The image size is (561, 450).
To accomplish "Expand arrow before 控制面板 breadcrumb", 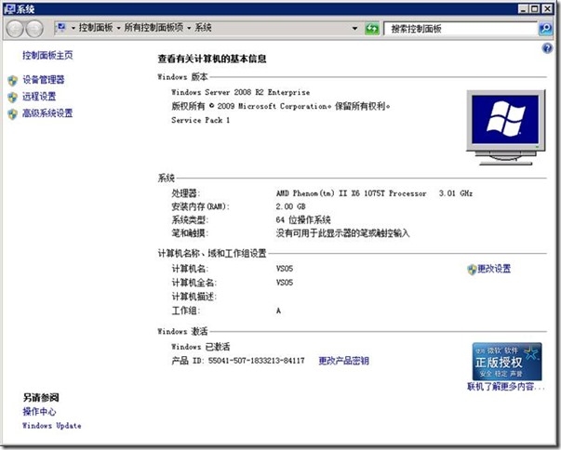I will click(x=73, y=28).
